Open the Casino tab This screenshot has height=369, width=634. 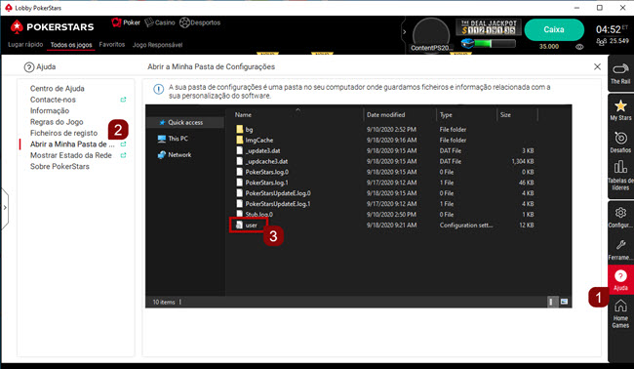click(160, 22)
